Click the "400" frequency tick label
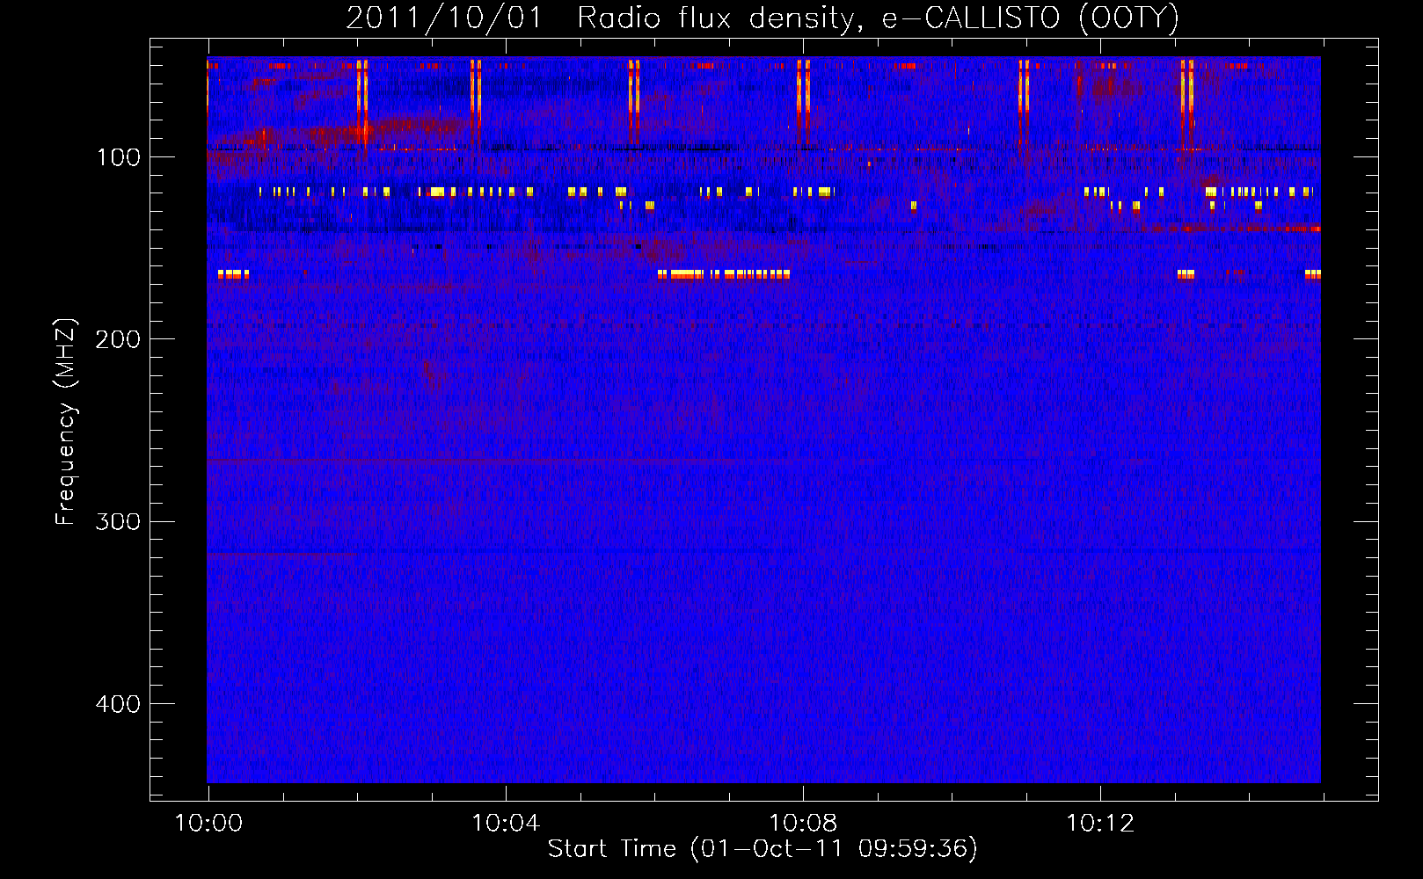 (x=118, y=704)
